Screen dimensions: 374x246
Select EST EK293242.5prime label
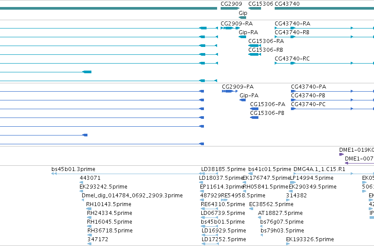104,187
